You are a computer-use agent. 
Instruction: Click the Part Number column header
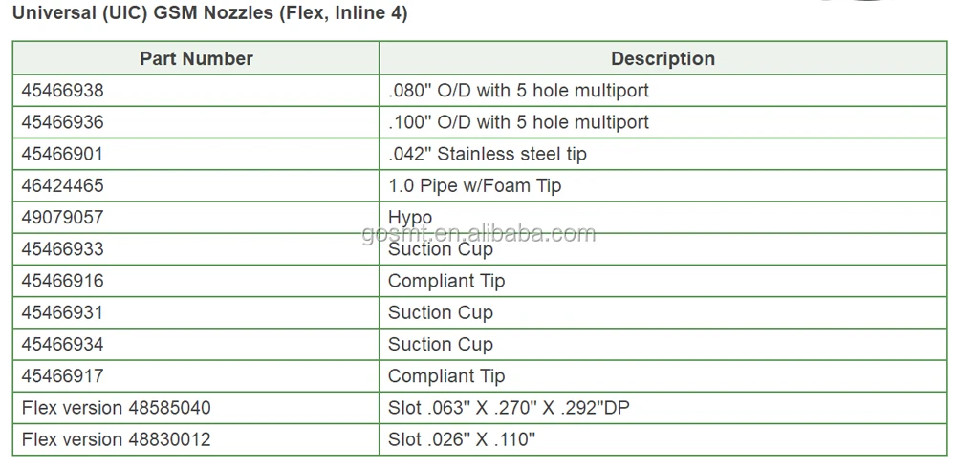(x=196, y=58)
